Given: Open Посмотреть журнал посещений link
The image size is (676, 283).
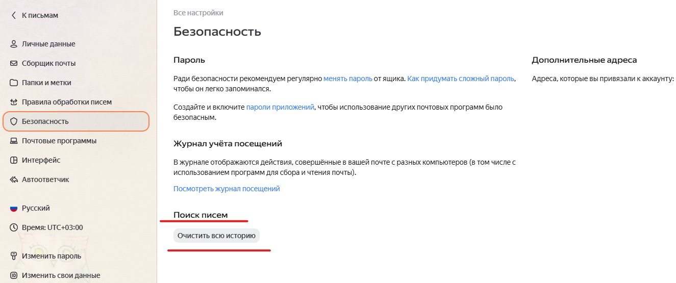Looking at the screenshot, I should (x=227, y=189).
